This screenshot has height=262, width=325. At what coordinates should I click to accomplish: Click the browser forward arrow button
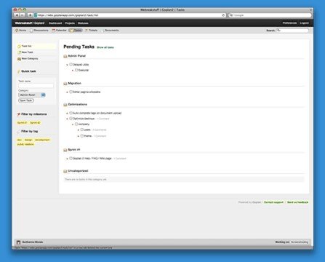tap(23, 15)
